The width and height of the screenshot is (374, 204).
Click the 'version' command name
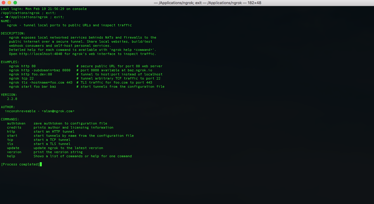pyautogui.click(x=14, y=152)
